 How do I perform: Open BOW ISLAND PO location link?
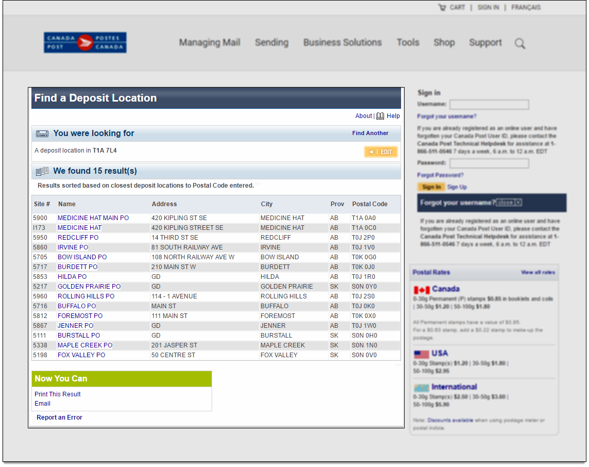(82, 257)
